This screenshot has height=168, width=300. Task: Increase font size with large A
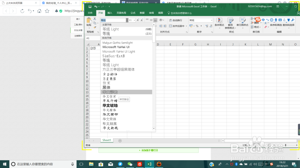point(138,20)
